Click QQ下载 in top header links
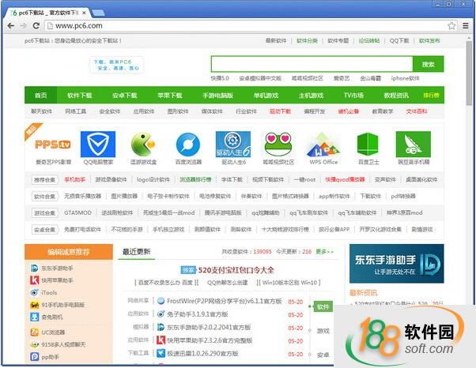The width and height of the screenshot is (476, 368). click(399, 40)
